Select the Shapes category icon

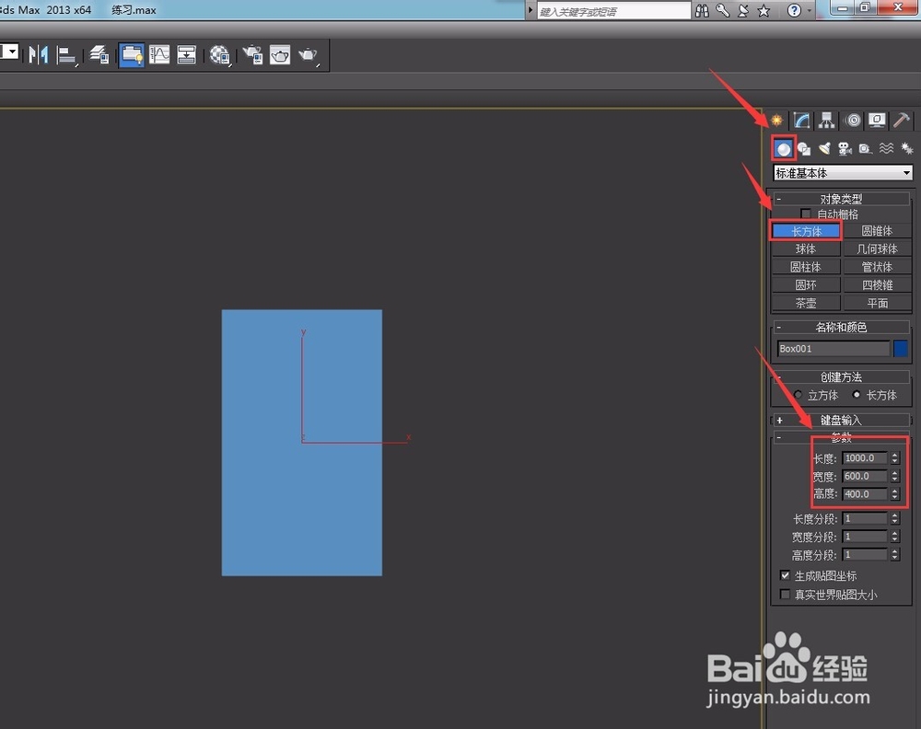click(804, 149)
